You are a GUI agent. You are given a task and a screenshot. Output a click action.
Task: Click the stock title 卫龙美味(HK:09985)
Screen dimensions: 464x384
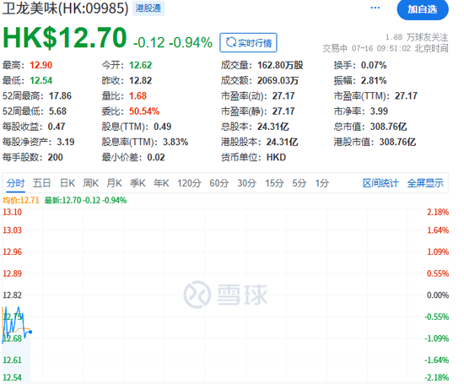[66, 8]
